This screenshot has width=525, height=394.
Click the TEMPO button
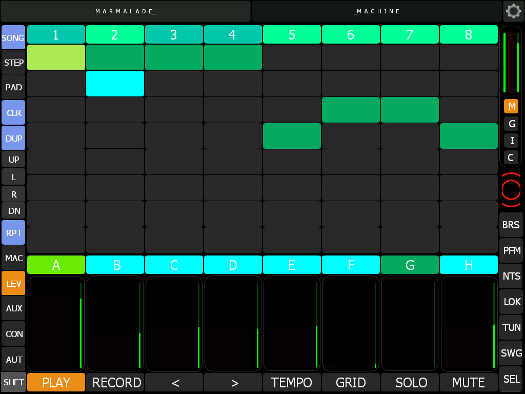pos(292,382)
